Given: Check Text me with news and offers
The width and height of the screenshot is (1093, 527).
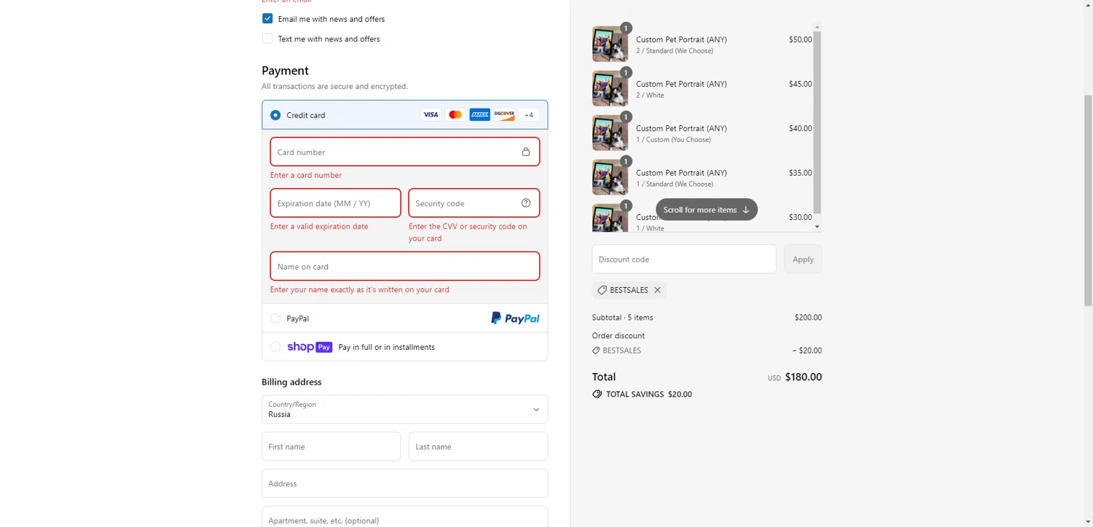Looking at the screenshot, I should pos(267,39).
